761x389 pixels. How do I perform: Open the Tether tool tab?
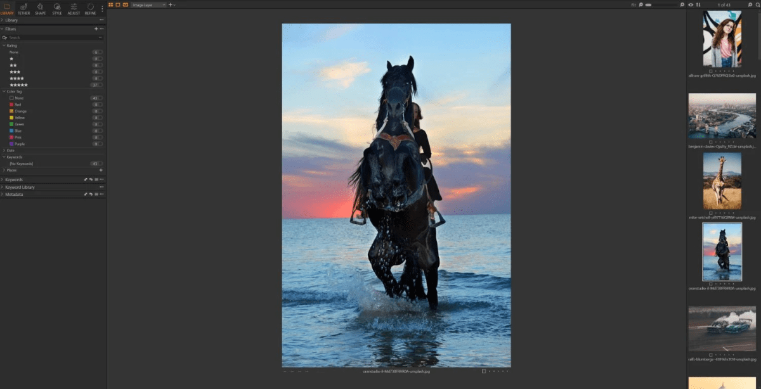(23, 8)
